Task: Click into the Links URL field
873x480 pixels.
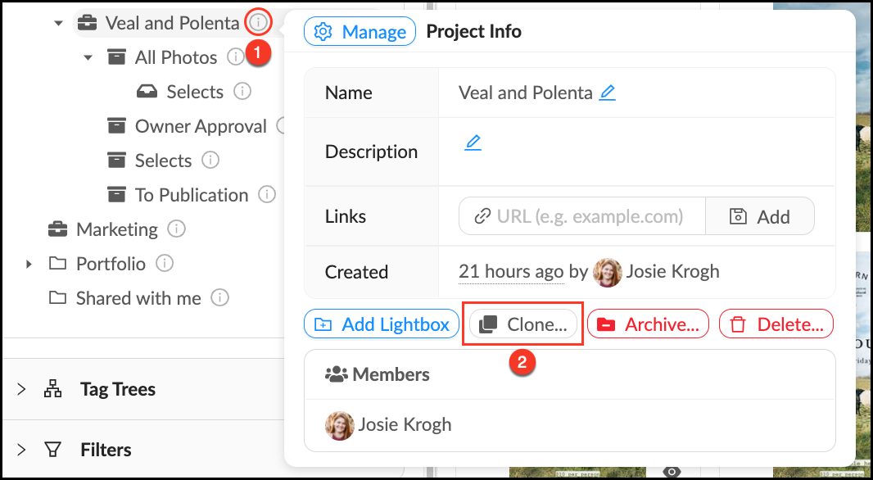Action: 589,216
